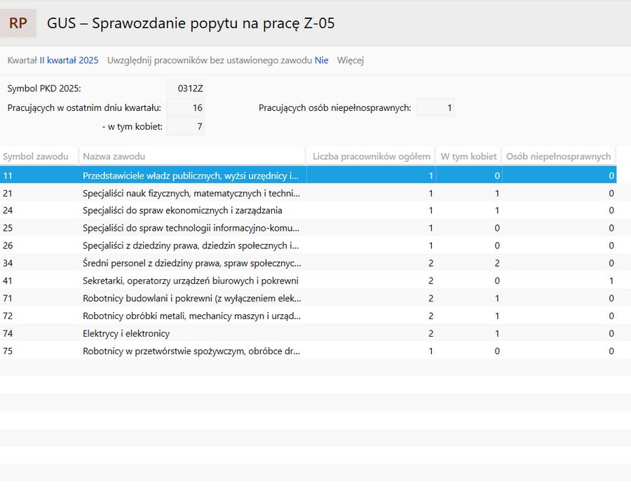
Task: Sort by Osób niepełnosprawnych column header
Action: 558,156
